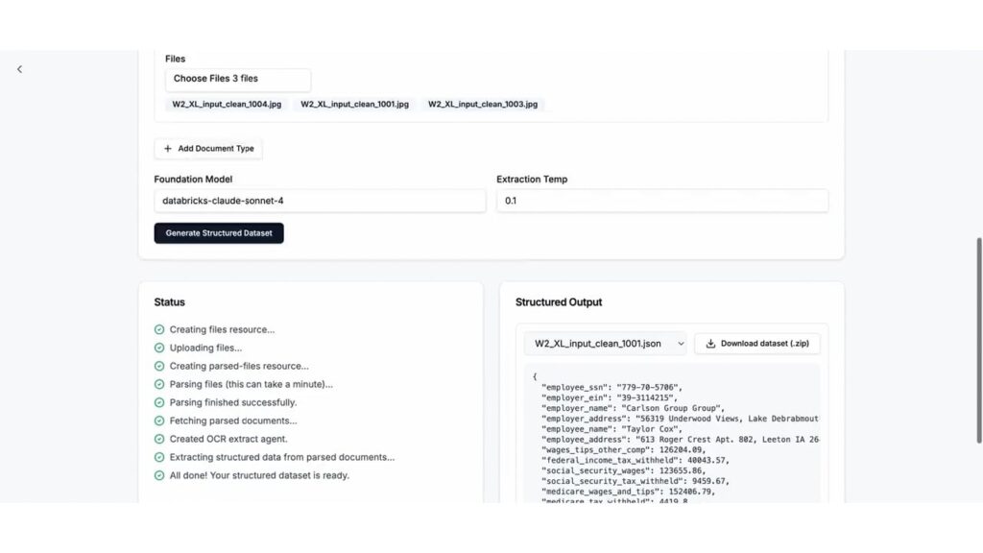Click check icon beside Created OCR extract agent
Screen dimensions: 983x553
159,439
